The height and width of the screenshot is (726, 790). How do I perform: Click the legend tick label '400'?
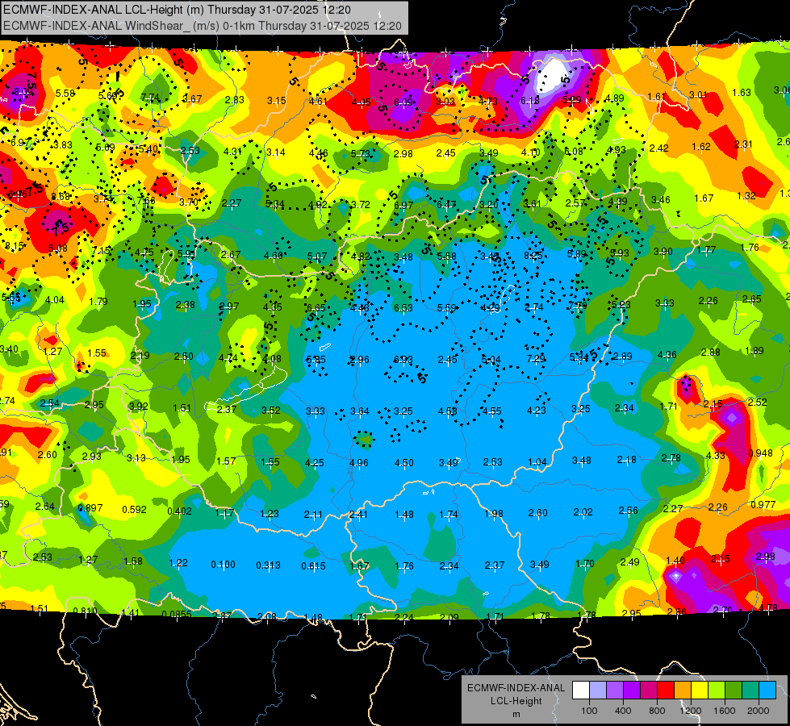[623, 711]
